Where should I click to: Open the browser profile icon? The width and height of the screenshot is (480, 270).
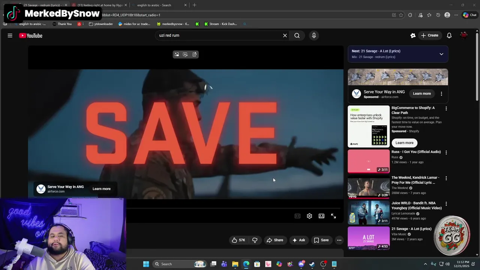[447, 15]
